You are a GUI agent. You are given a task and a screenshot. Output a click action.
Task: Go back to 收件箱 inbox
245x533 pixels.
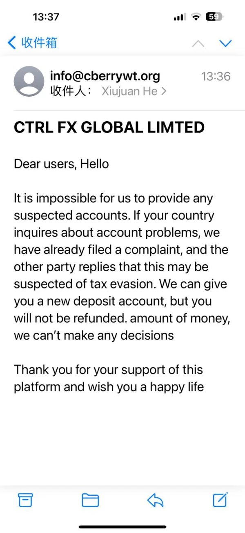(x=33, y=42)
